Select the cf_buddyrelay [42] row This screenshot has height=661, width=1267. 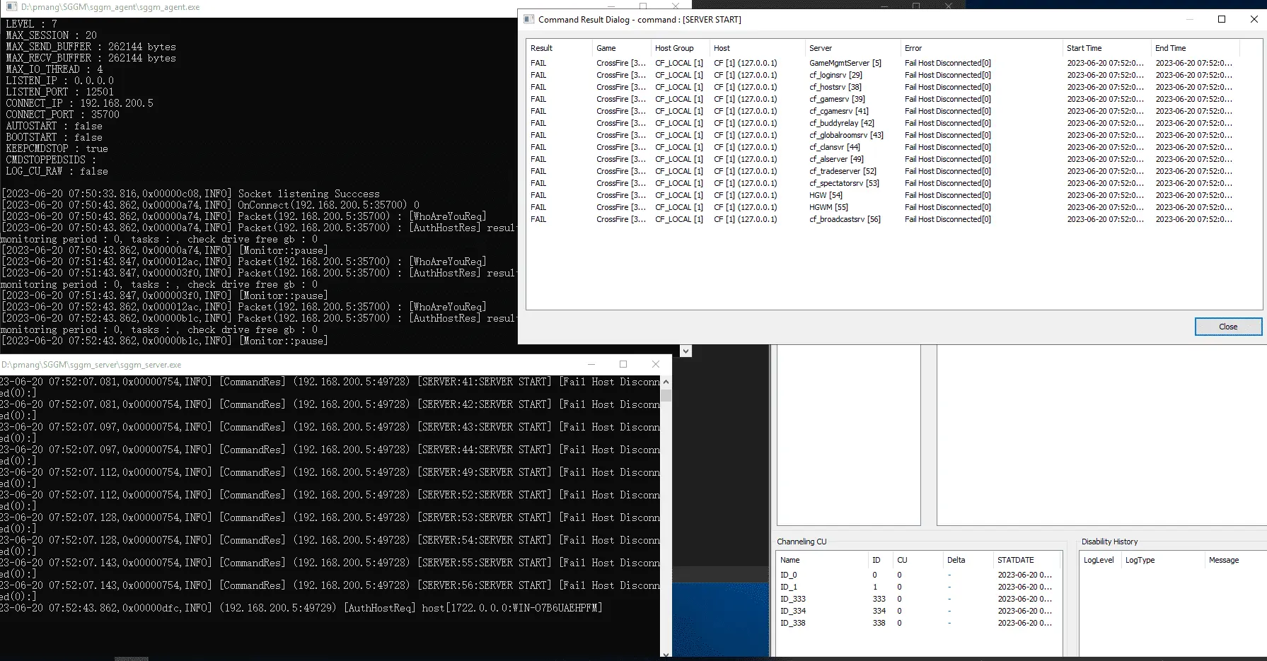(881, 123)
